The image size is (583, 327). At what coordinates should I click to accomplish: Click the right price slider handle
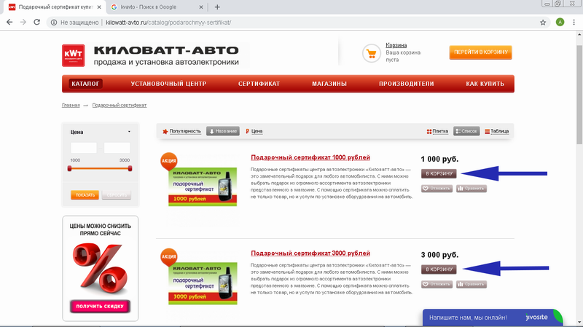pos(130,169)
